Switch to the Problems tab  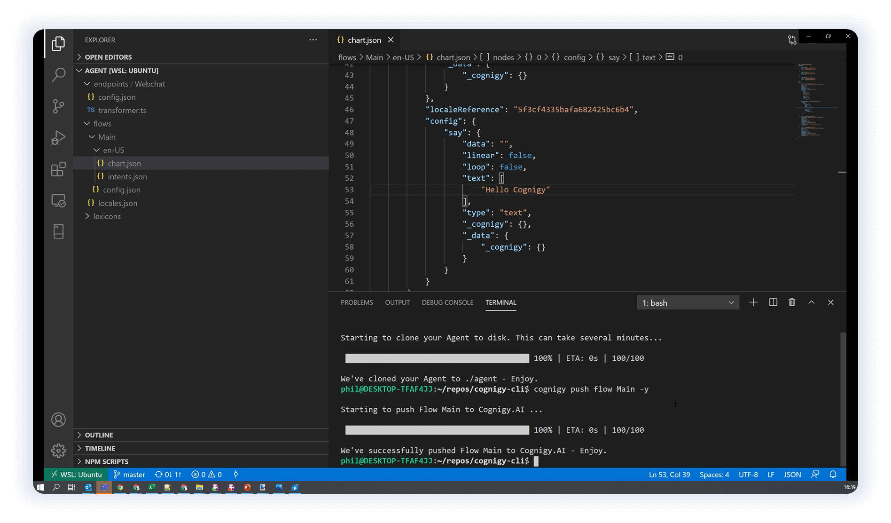tap(357, 302)
